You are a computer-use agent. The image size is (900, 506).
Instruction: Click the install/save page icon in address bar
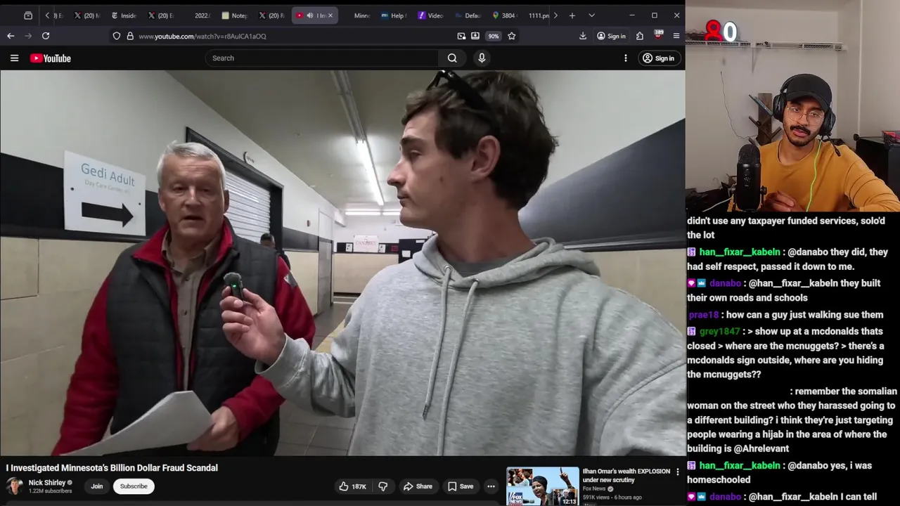tap(475, 36)
